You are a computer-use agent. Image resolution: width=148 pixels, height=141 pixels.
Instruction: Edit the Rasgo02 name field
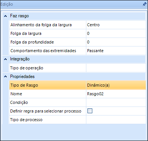[116, 94]
